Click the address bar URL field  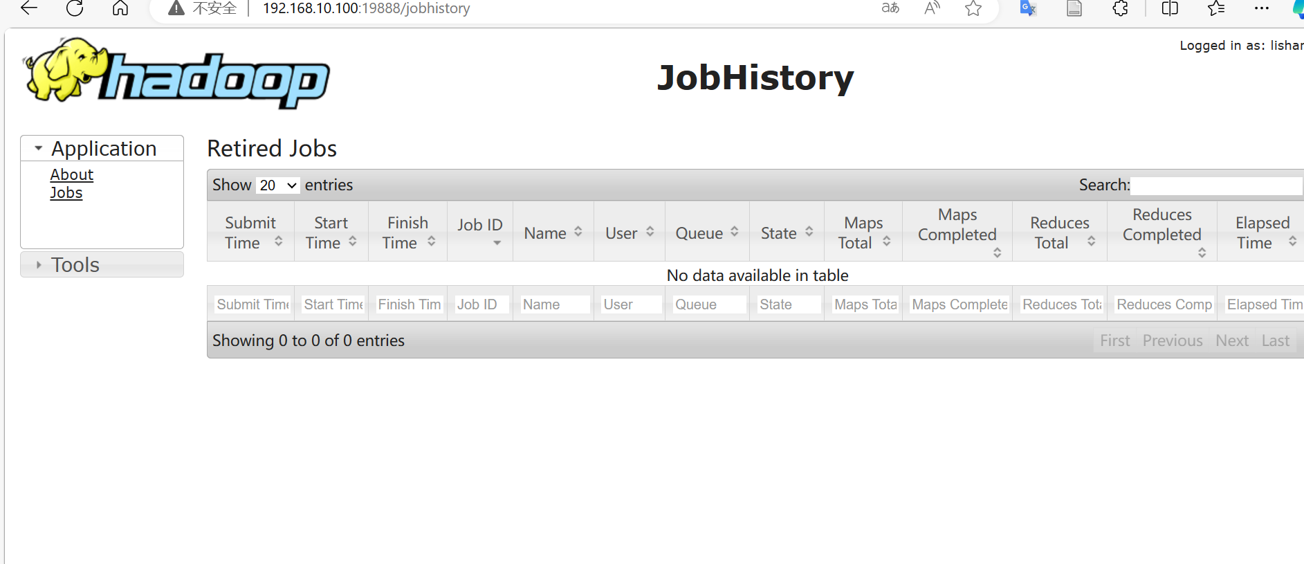(x=366, y=8)
